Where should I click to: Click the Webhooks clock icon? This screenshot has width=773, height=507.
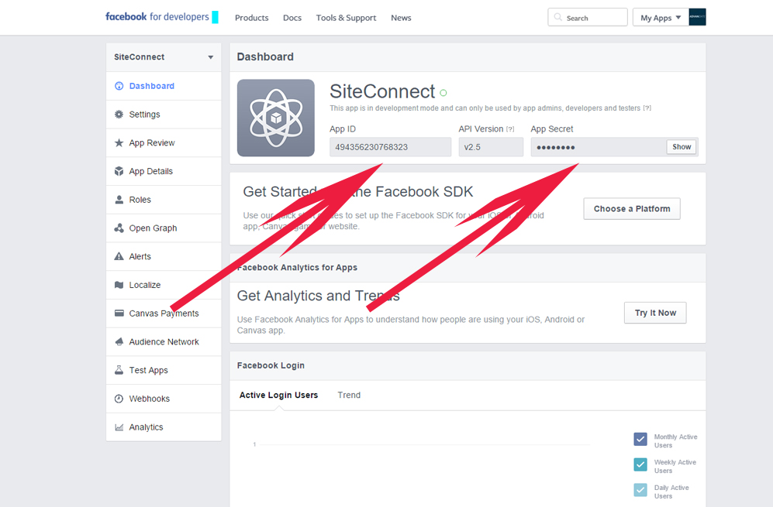coord(119,399)
